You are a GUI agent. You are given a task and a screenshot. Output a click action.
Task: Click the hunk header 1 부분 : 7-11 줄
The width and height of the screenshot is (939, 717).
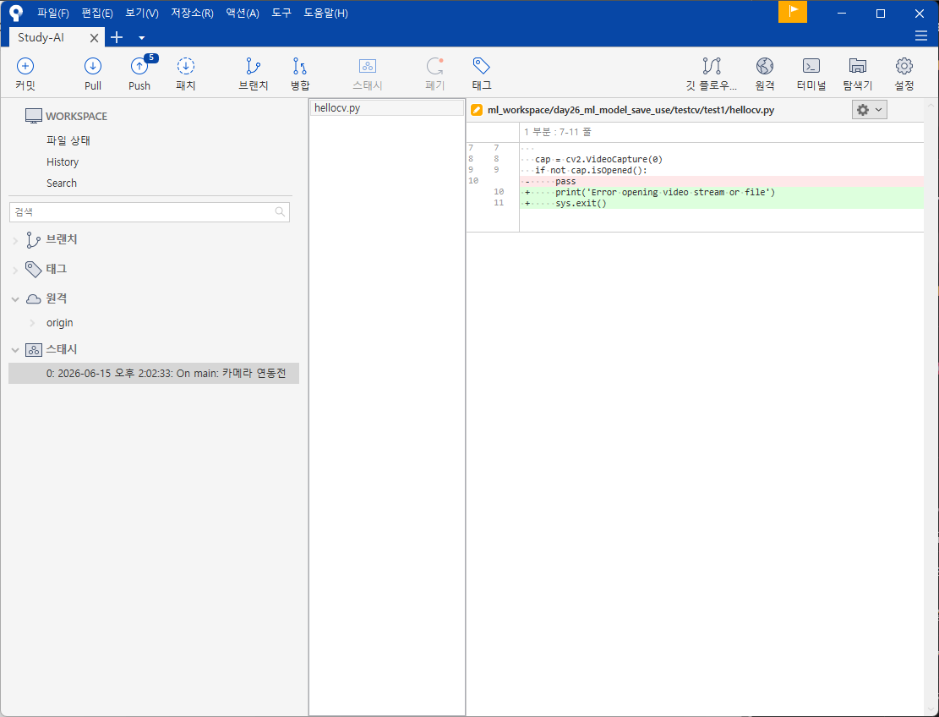coord(558,132)
